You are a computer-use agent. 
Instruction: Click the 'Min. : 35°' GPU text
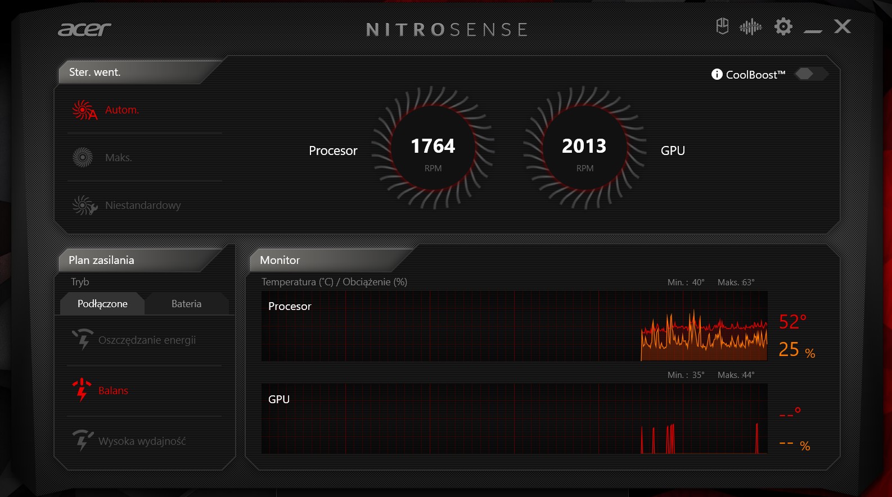(686, 375)
